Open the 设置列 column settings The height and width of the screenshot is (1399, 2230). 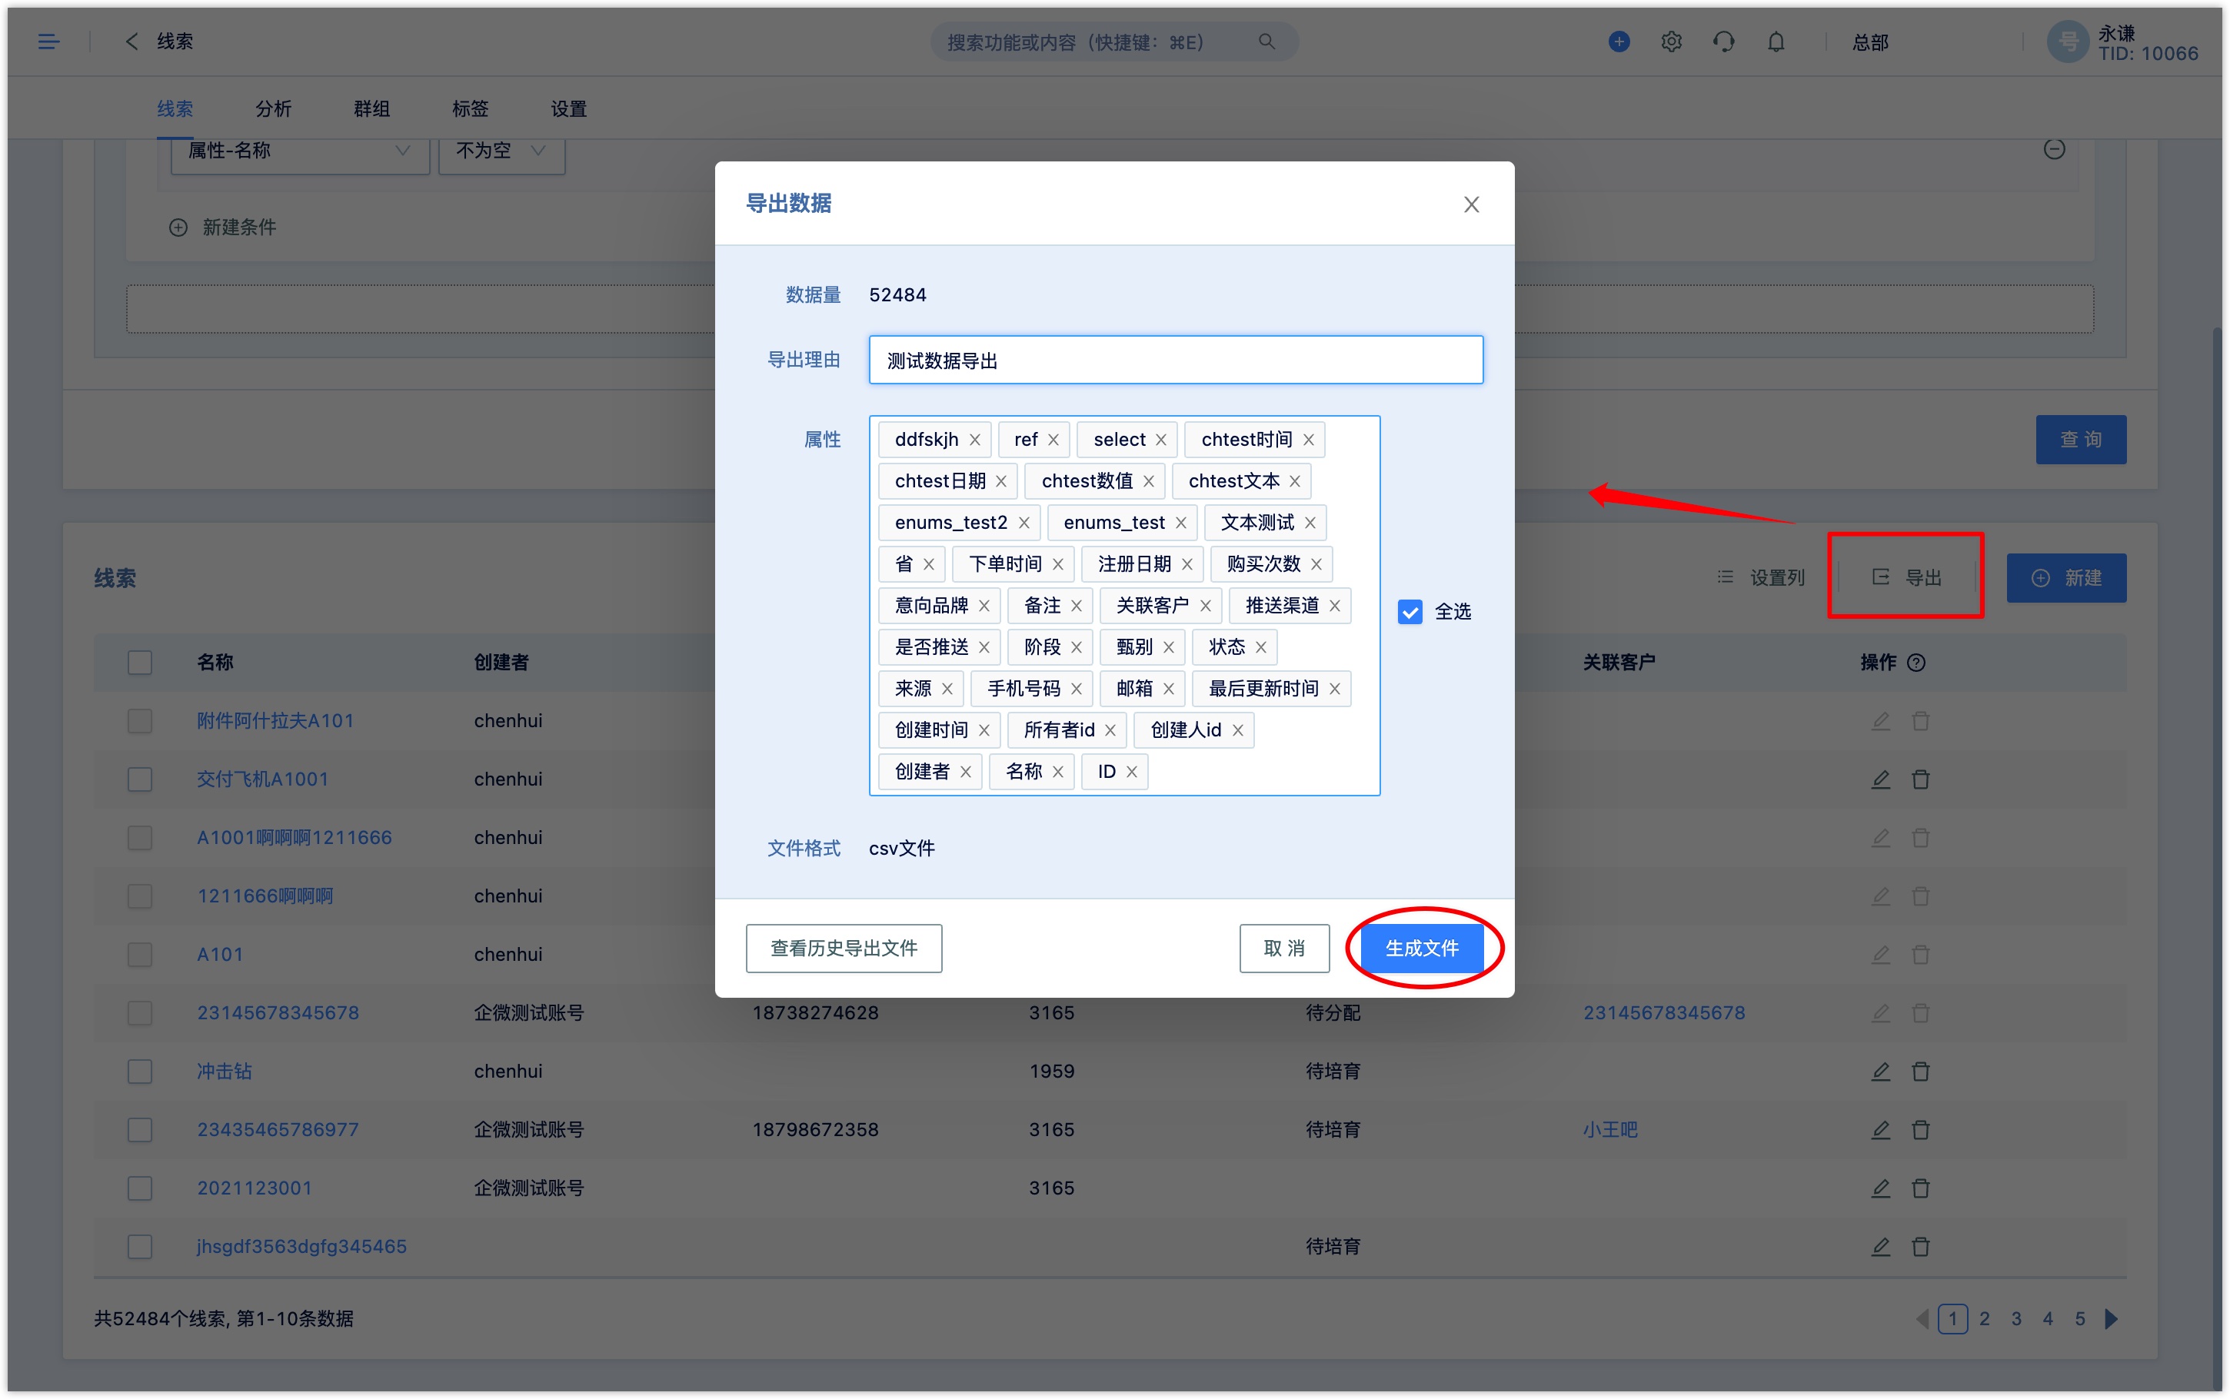coord(1761,577)
